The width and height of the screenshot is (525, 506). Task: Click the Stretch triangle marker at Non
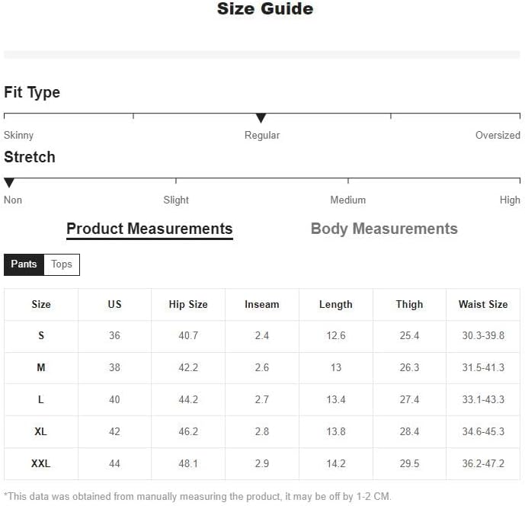pyautogui.click(x=9, y=183)
